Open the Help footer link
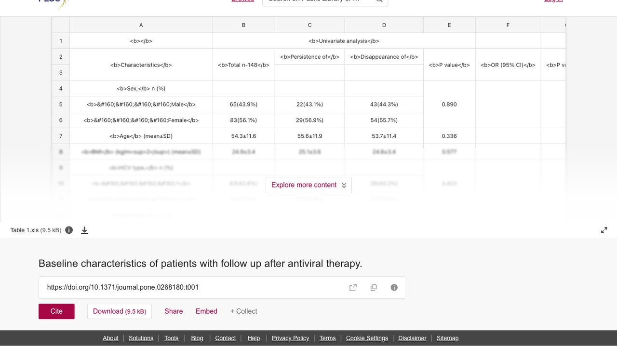Viewport: 617px width, 347px height. (254, 338)
